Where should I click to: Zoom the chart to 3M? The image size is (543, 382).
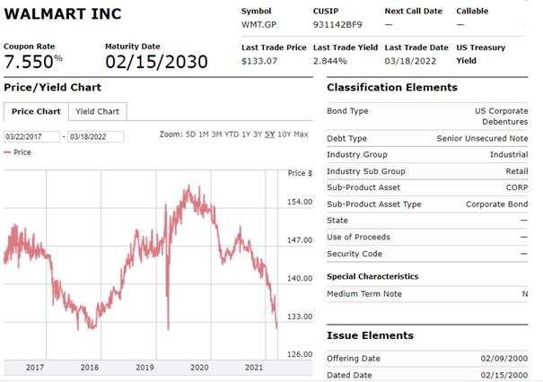218,135
